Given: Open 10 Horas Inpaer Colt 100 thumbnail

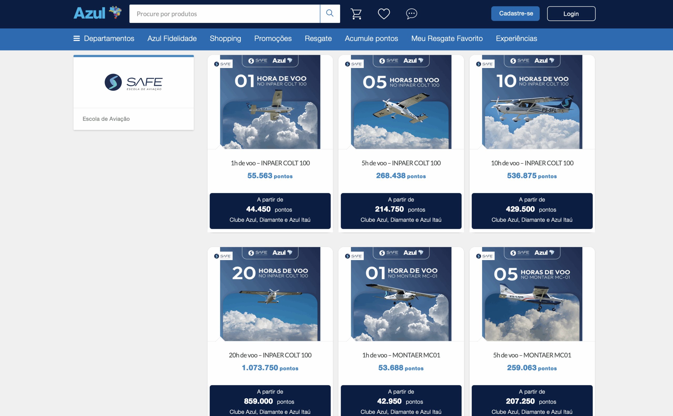Looking at the screenshot, I should [532, 102].
